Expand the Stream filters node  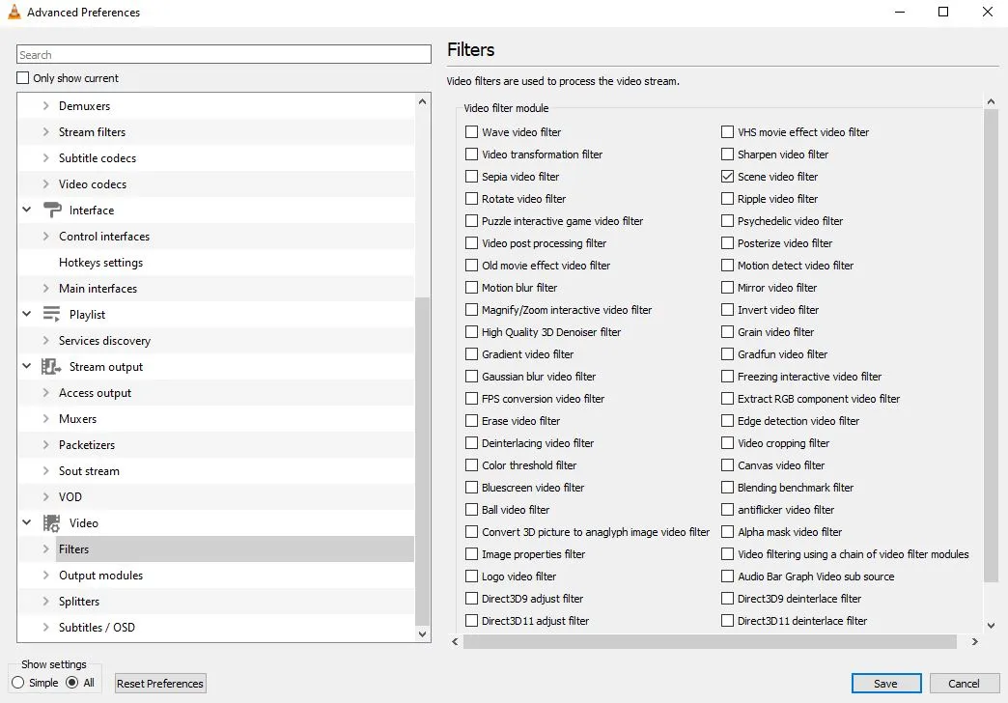coord(45,132)
